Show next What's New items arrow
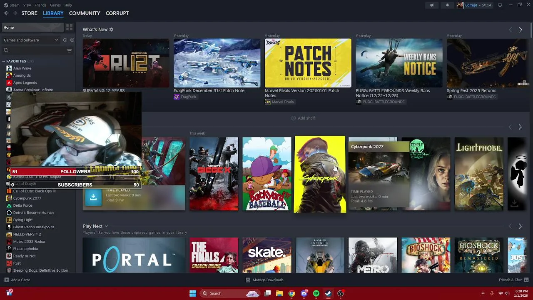The height and width of the screenshot is (300, 533). [x=520, y=30]
